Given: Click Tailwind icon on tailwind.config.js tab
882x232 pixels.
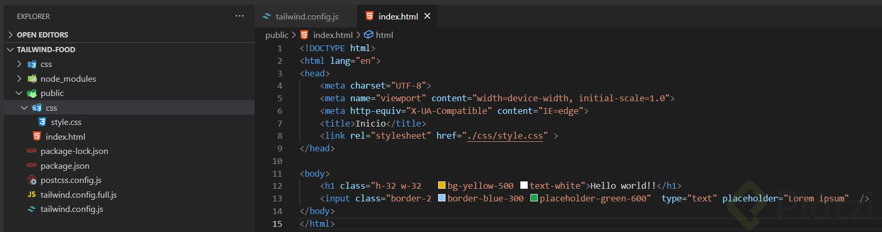Looking at the screenshot, I should (267, 16).
